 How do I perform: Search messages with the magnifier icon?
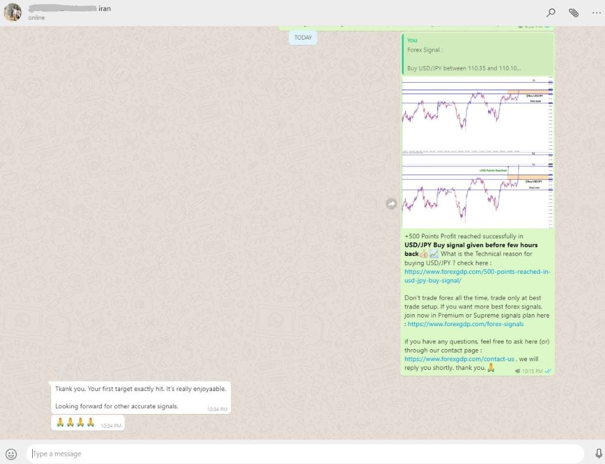pyautogui.click(x=550, y=13)
